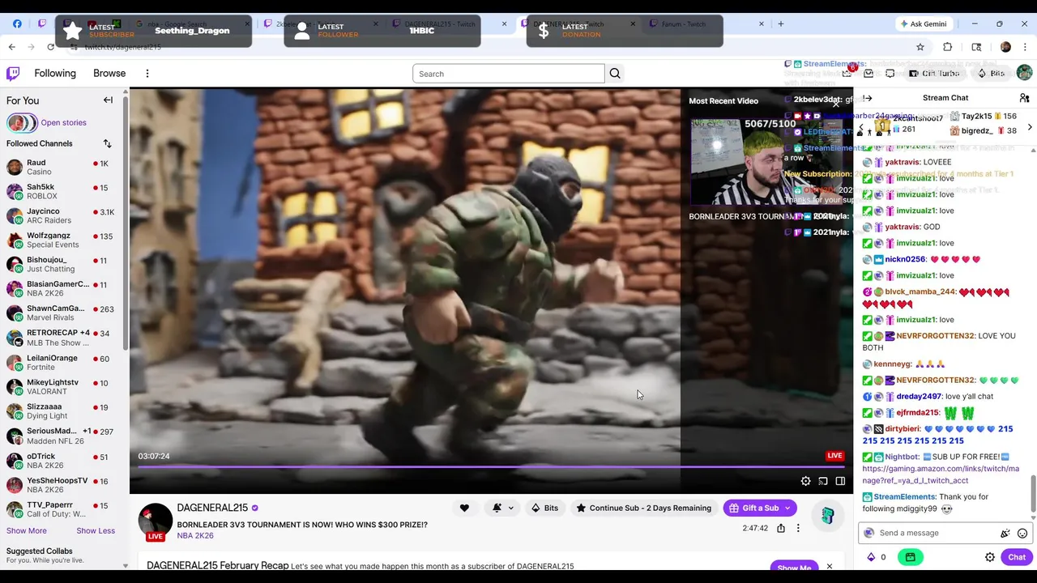Go to next gift leaderboard page

click(1030, 127)
